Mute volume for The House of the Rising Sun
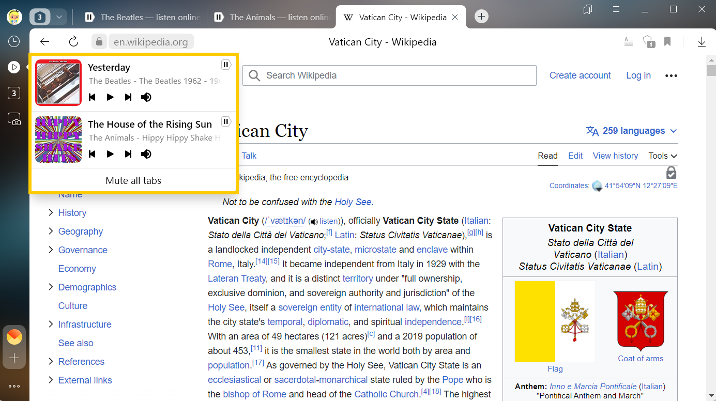Screen dimensions: 716x401 coord(146,154)
